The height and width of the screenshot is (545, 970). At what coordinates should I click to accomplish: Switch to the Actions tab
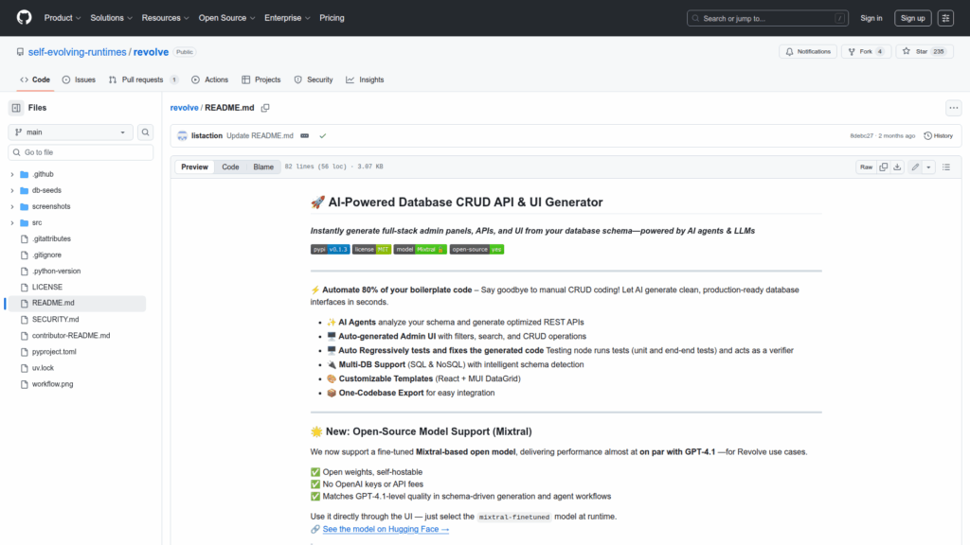point(209,79)
